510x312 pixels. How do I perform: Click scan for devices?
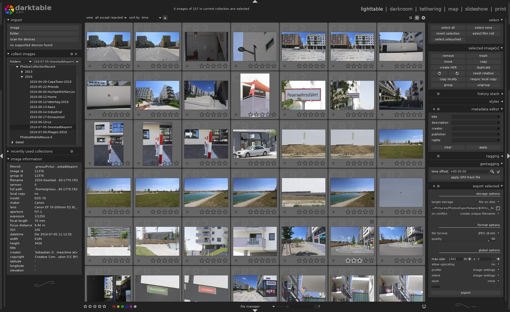tap(44, 39)
